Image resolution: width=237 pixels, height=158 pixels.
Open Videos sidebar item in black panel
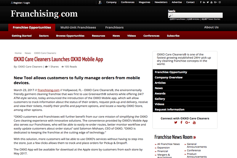[185, 104]
